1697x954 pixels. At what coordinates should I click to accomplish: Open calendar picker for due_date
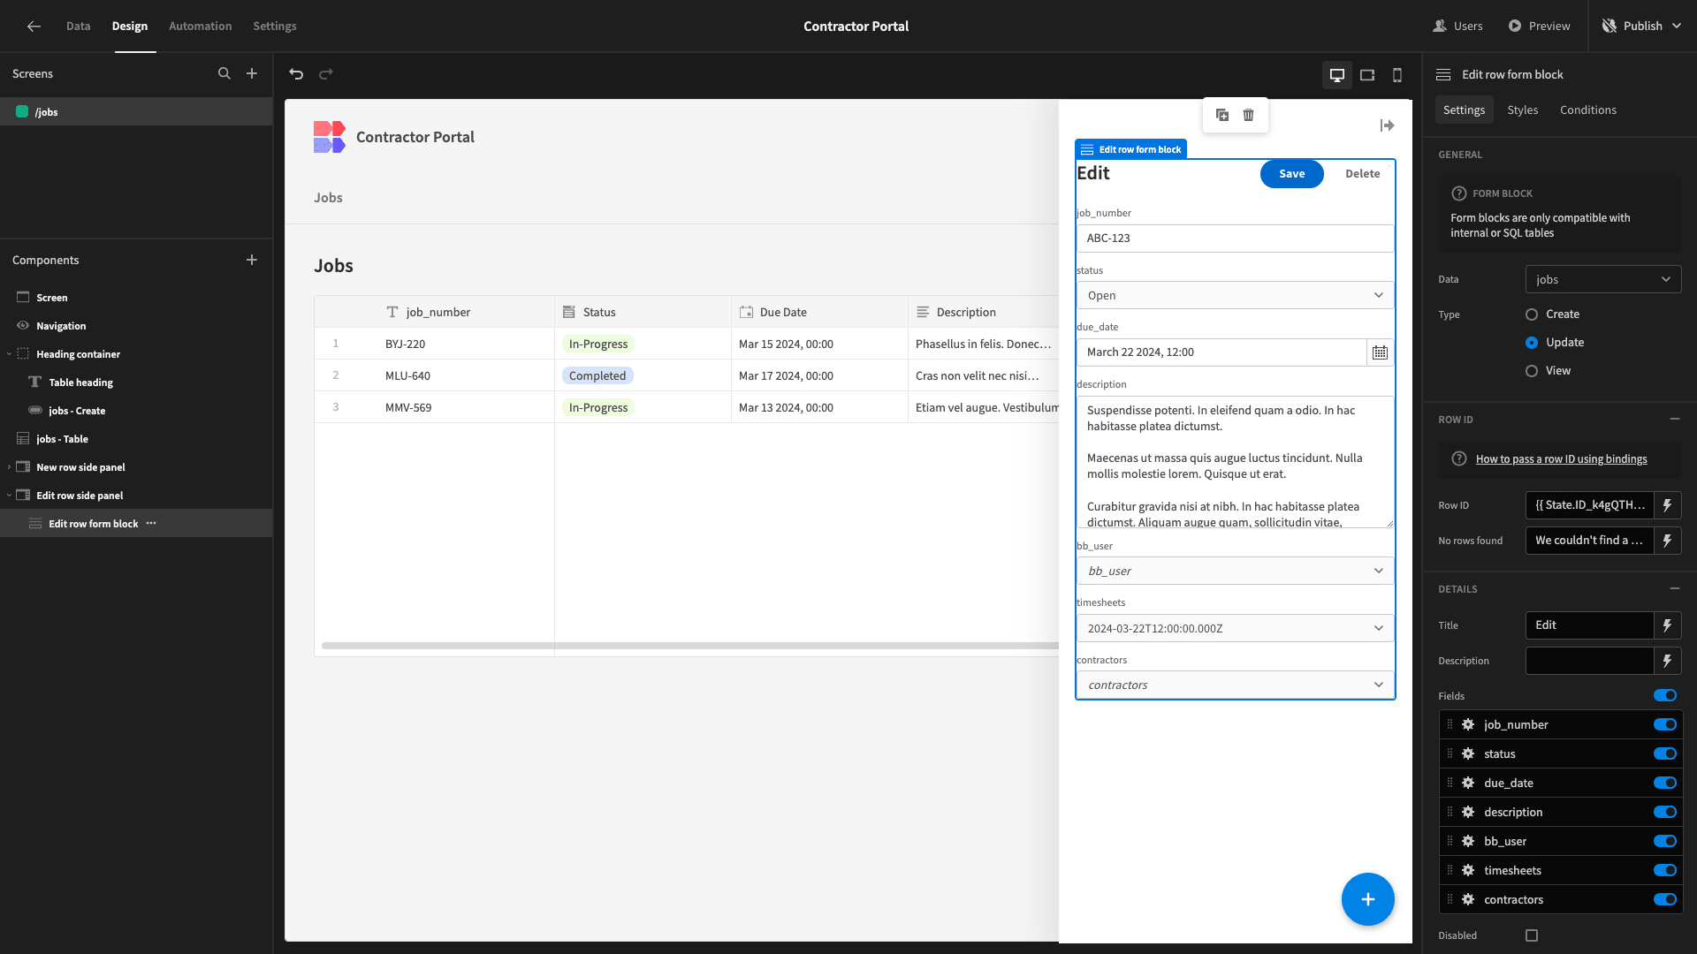click(x=1380, y=352)
